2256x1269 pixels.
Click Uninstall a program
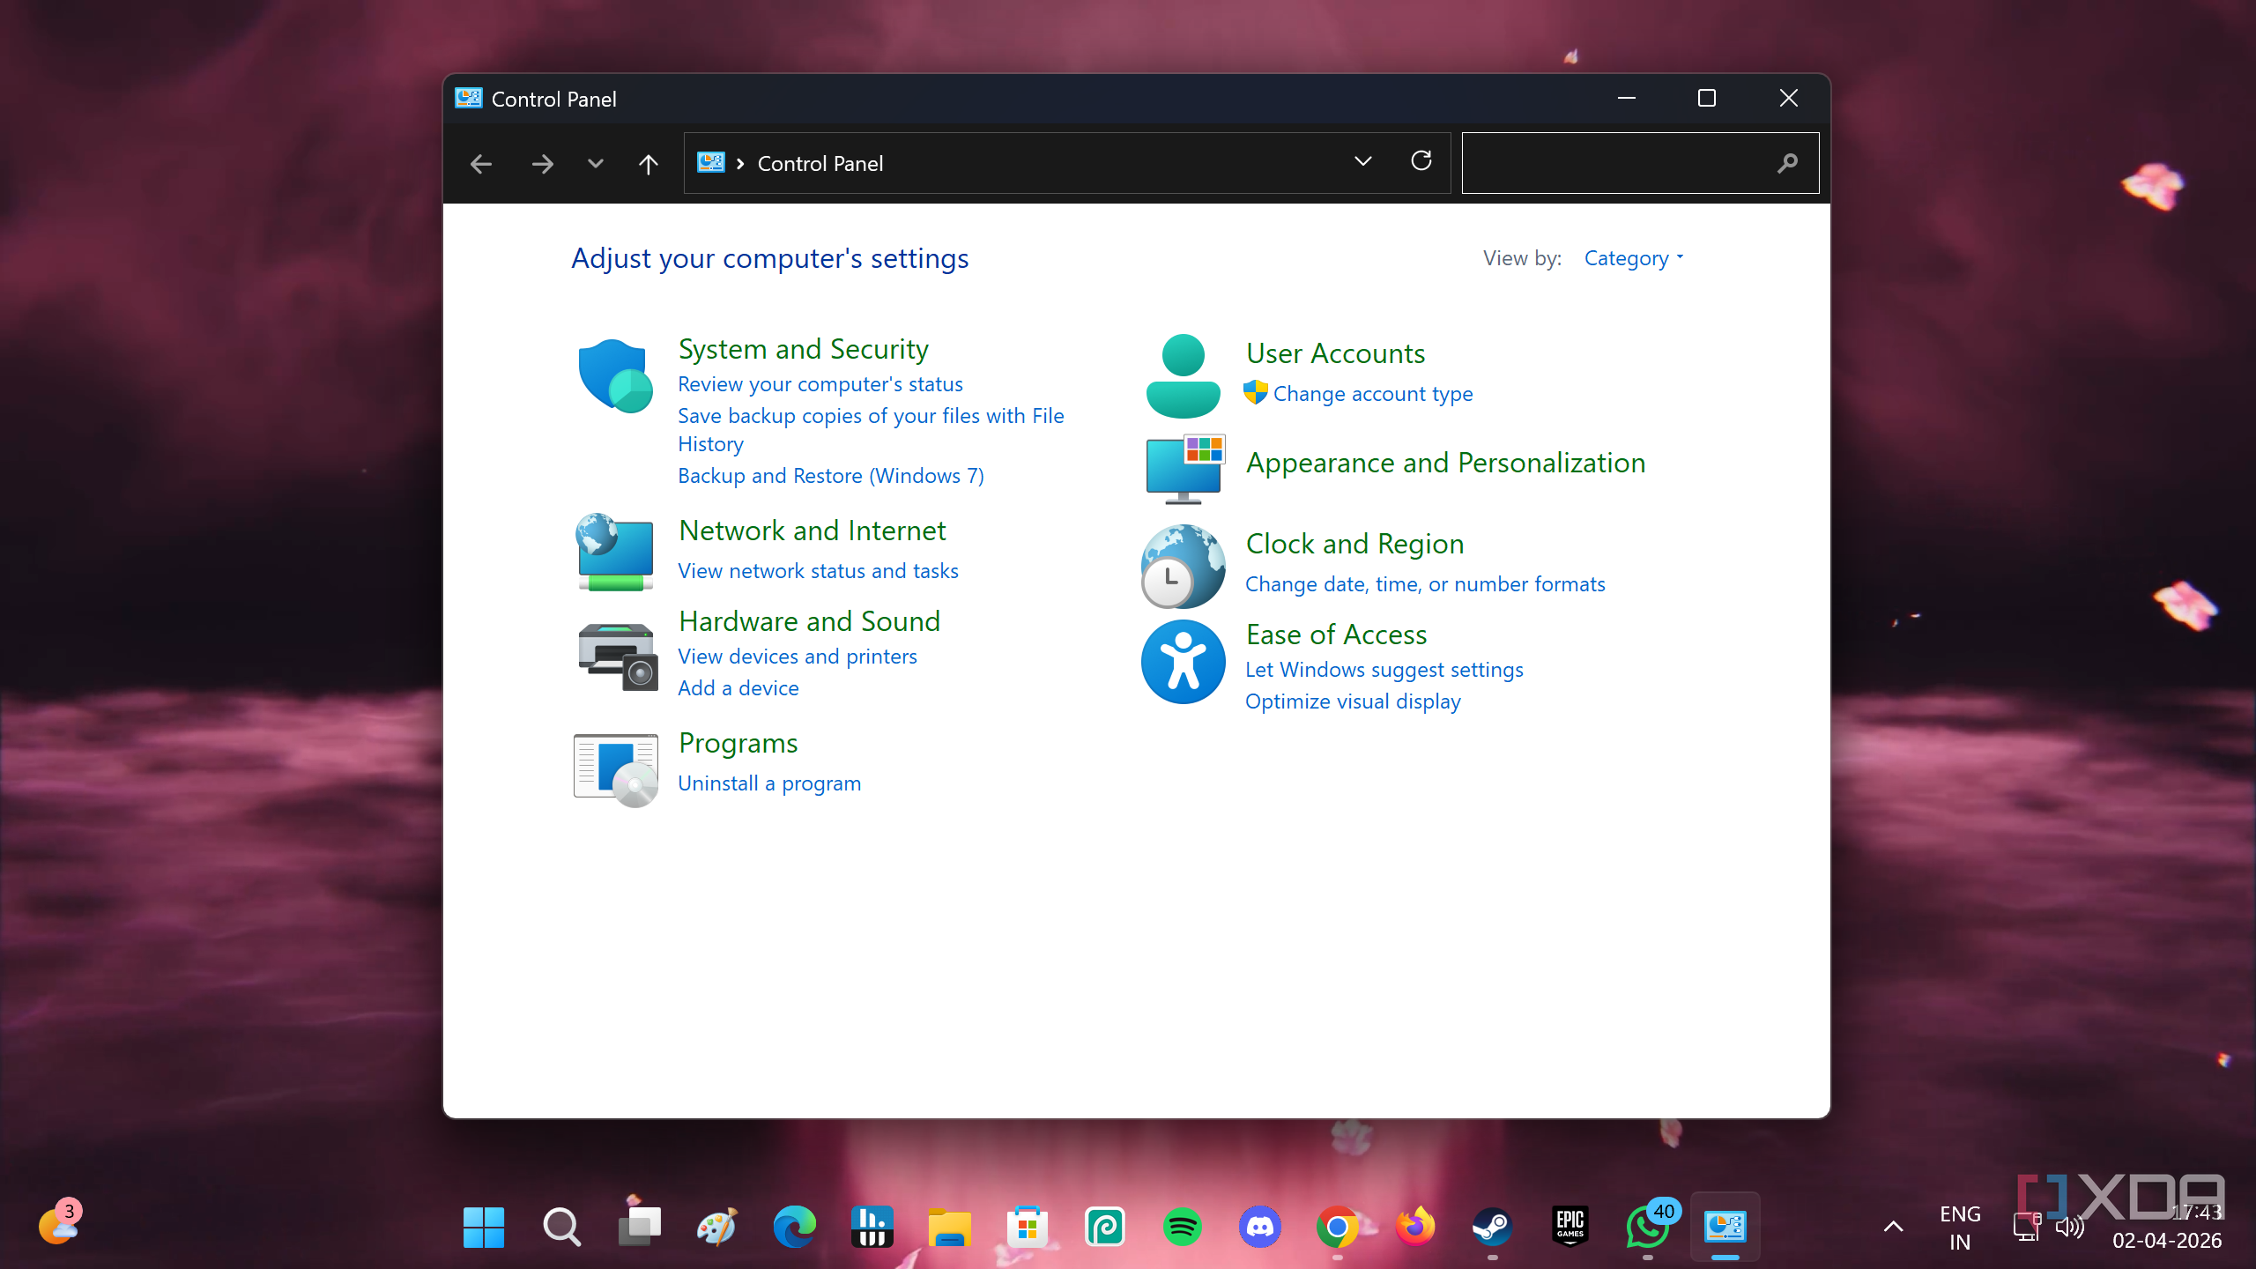[x=769, y=783]
